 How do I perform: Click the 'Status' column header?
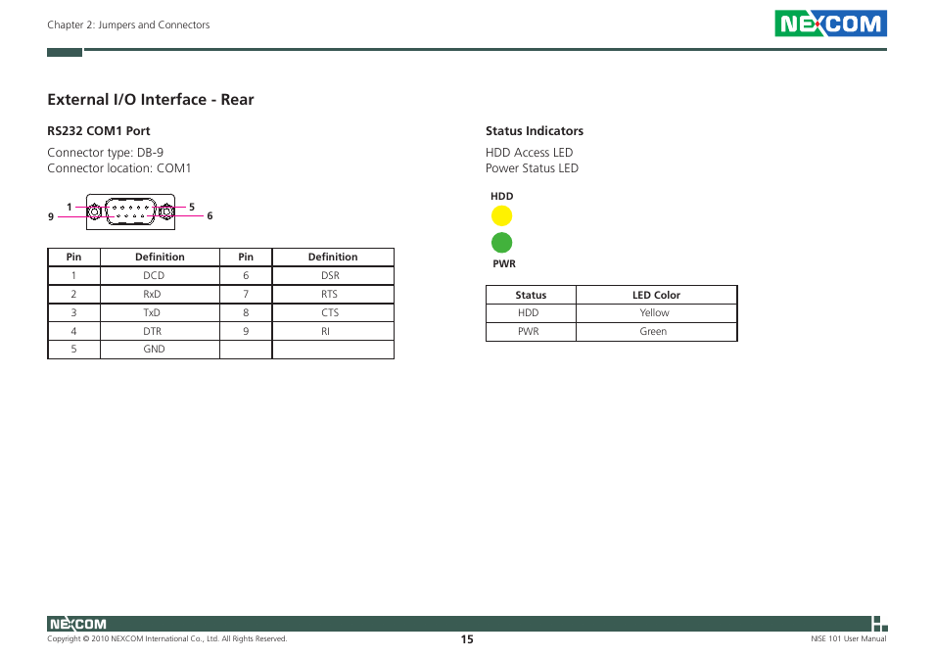[531, 295]
